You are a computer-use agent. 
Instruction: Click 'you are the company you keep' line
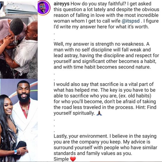coord(87,142)
